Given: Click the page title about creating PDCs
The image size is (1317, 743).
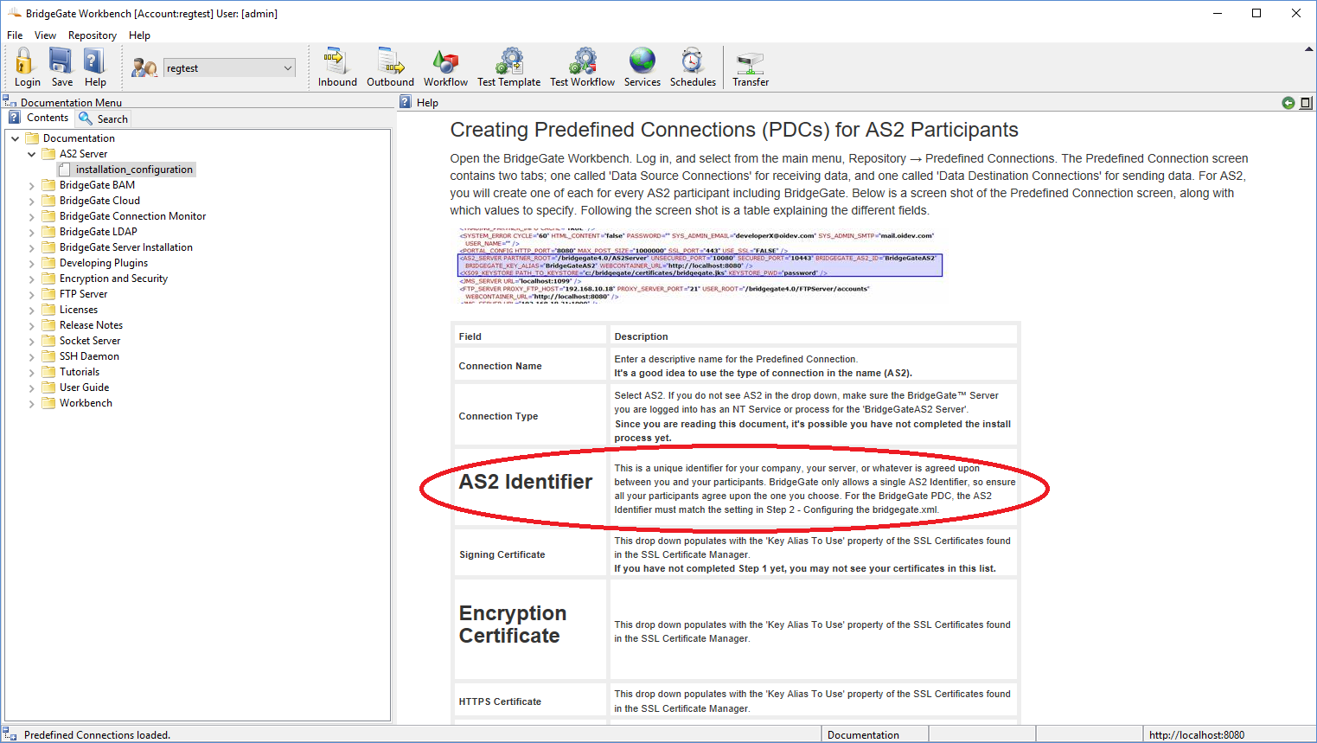Looking at the screenshot, I should click(x=734, y=130).
